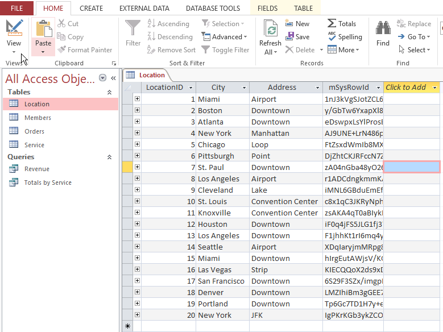
Task: Run Spelling check
Action: (x=345, y=36)
